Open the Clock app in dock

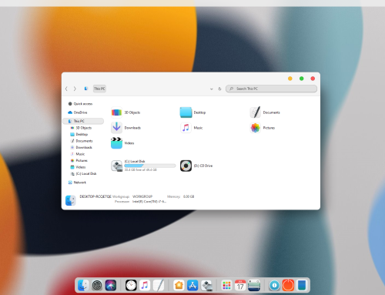point(131,285)
